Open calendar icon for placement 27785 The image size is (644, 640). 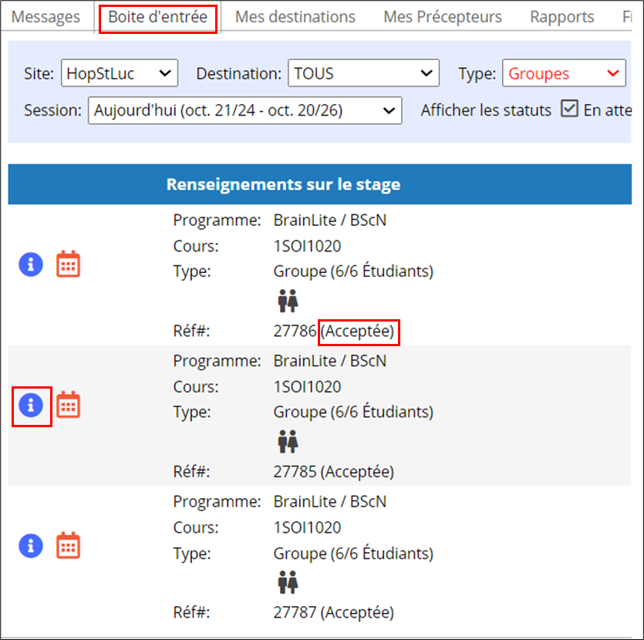68,405
